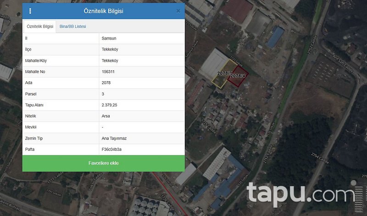
Task: Switch to the Bina/BB Listesi tab
Action: point(72,27)
